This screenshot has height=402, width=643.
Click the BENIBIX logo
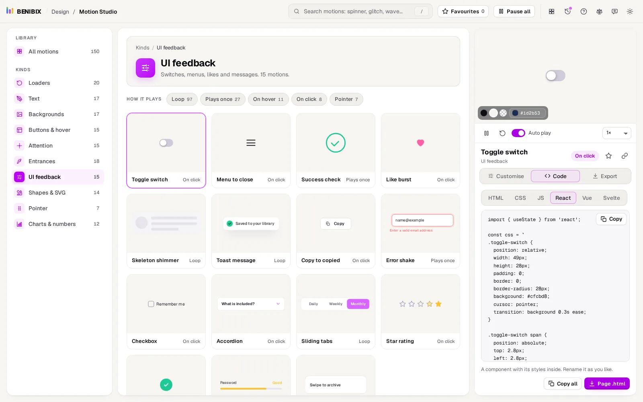[24, 11]
